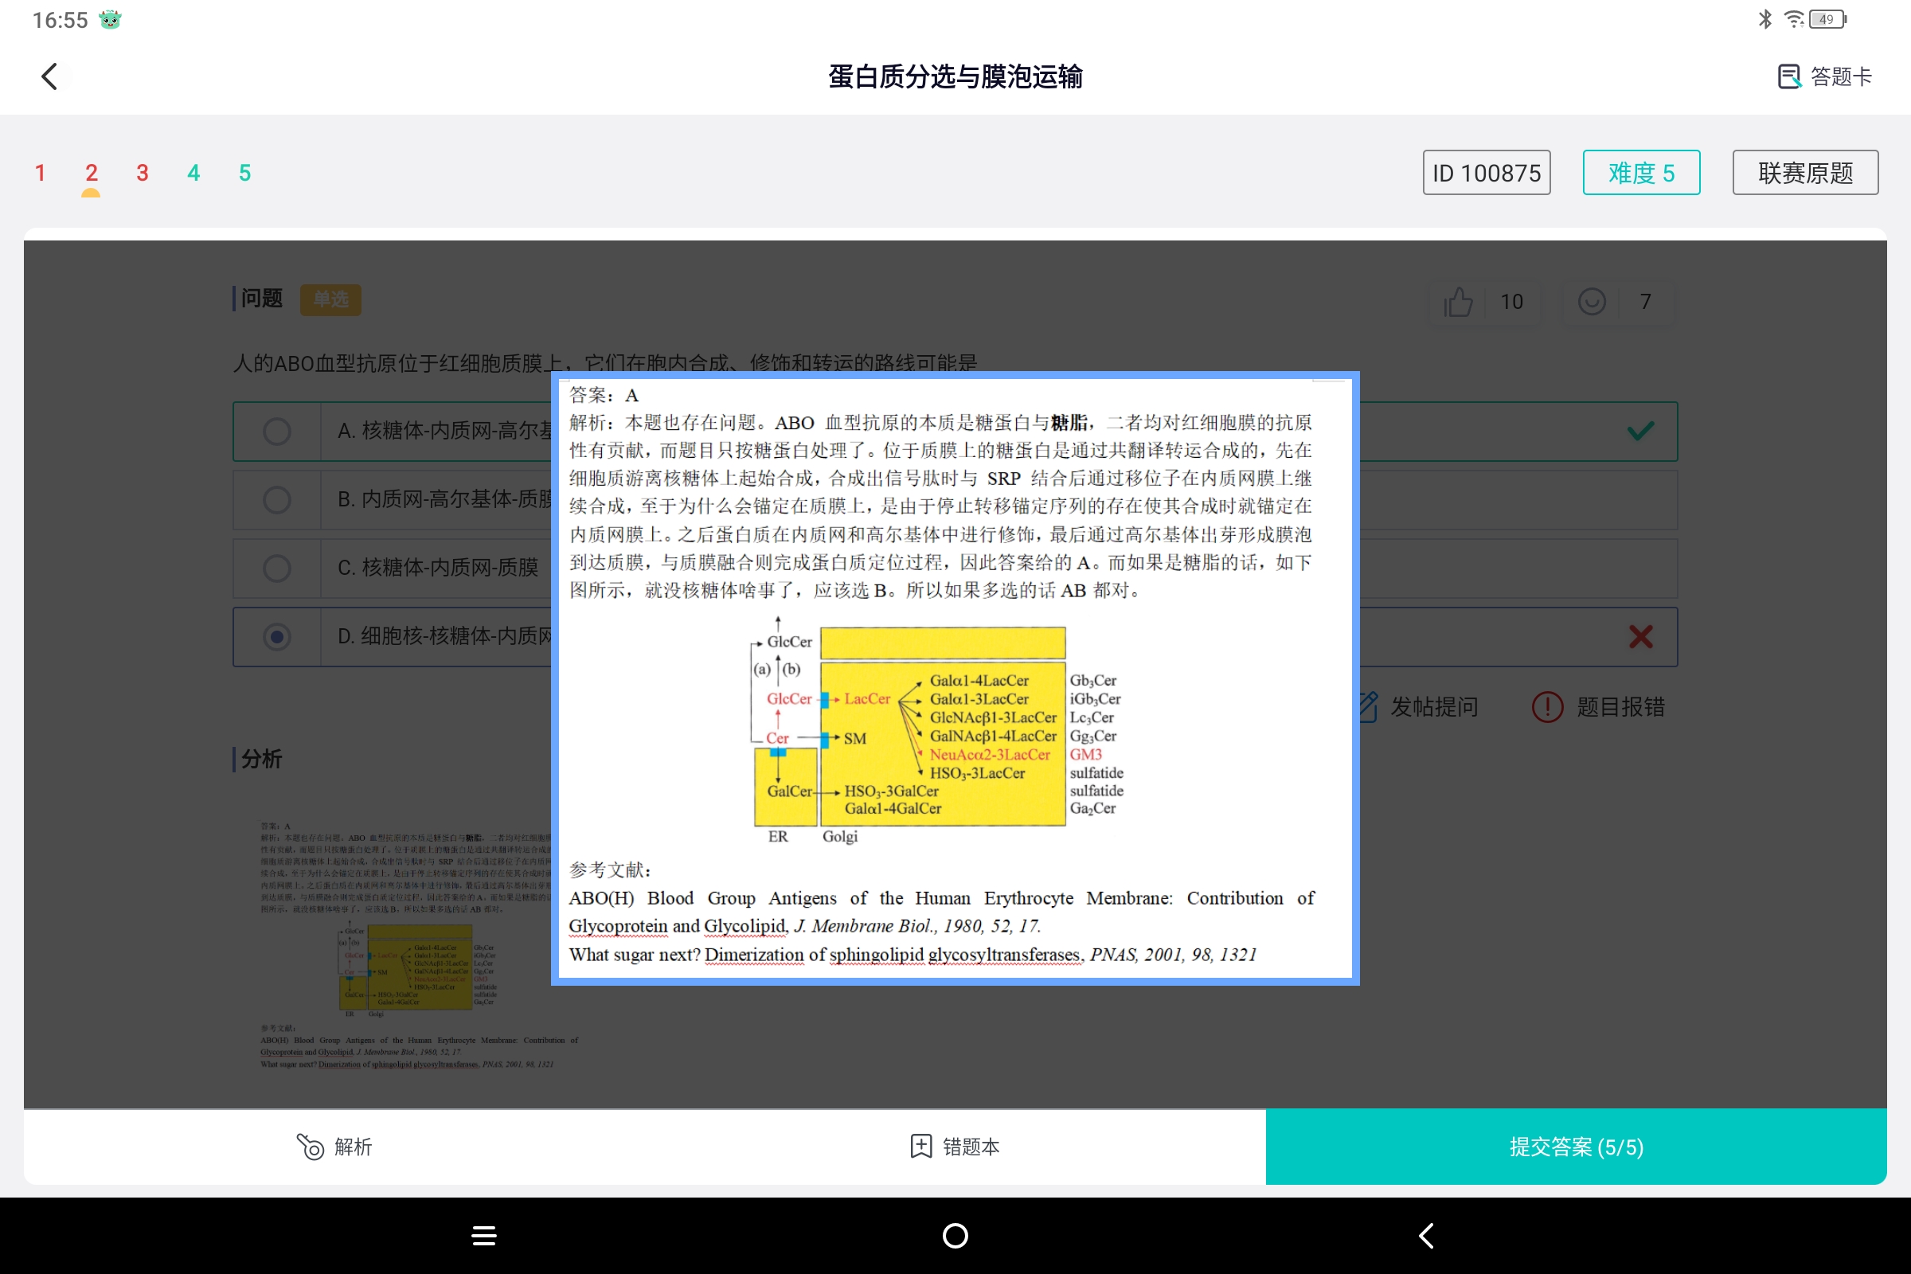Jump to question 4
Viewport: 1911px width, 1274px height.
193,172
